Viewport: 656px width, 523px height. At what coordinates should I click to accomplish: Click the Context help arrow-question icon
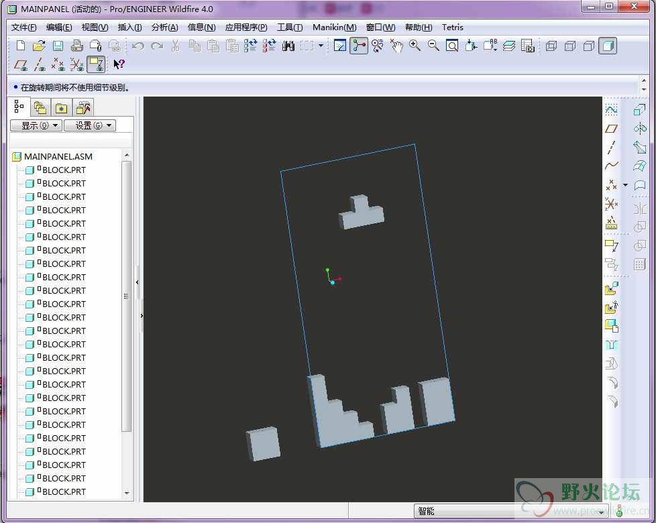(119, 64)
